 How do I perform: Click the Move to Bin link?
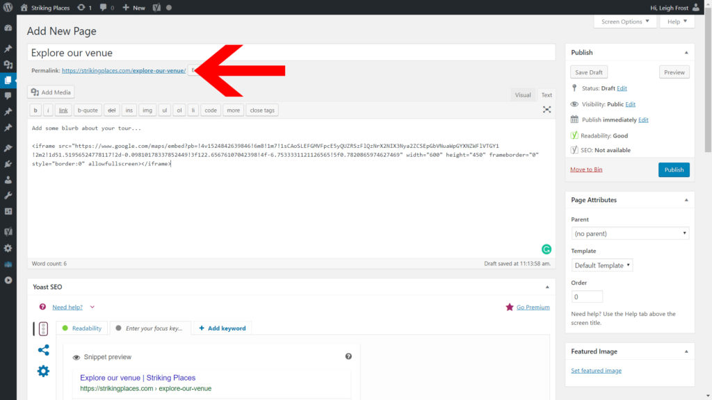point(586,169)
